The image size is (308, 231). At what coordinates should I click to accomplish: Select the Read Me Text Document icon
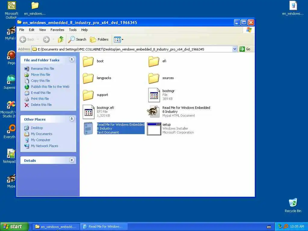point(88,128)
